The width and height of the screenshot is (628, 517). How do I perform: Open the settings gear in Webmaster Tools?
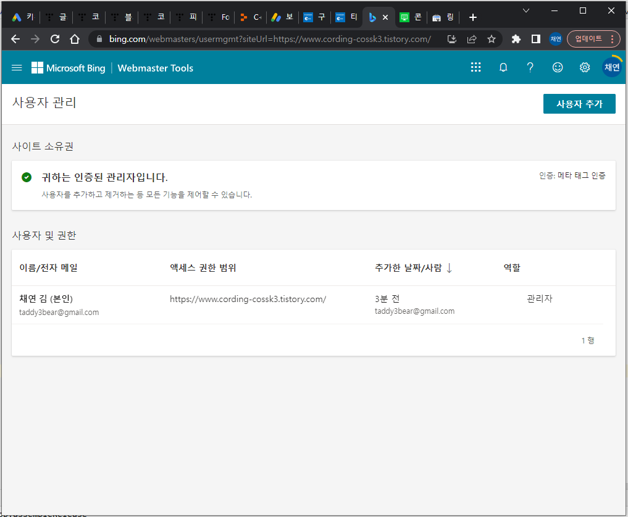[x=584, y=67]
